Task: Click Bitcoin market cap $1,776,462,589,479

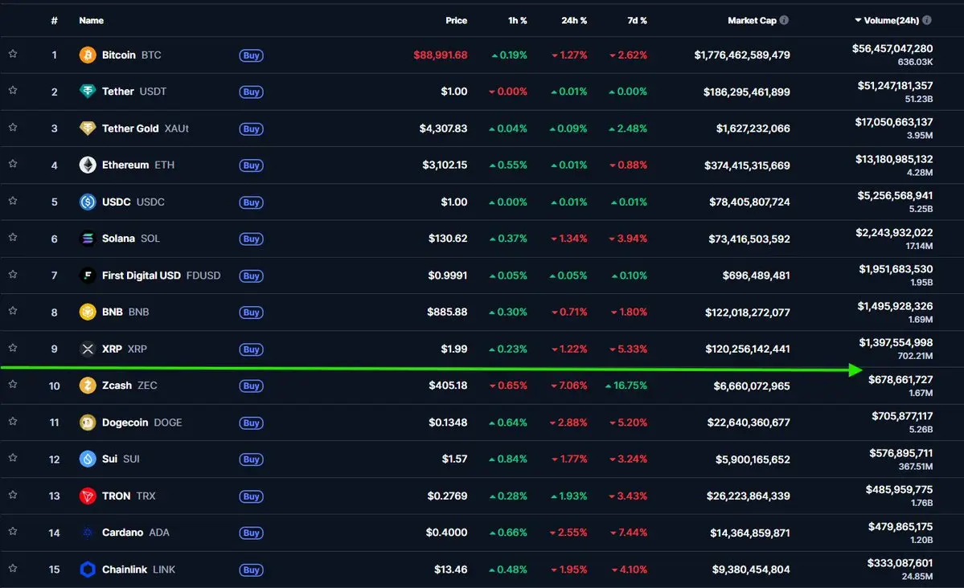Action: tap(742, 55)
